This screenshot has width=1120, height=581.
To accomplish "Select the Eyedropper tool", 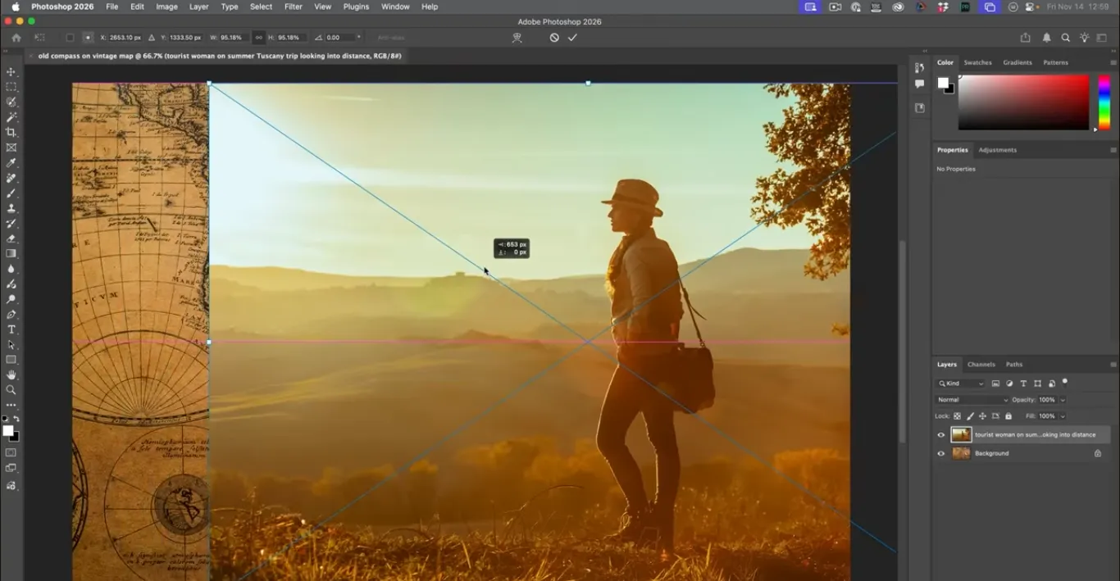I will (11, 162).
